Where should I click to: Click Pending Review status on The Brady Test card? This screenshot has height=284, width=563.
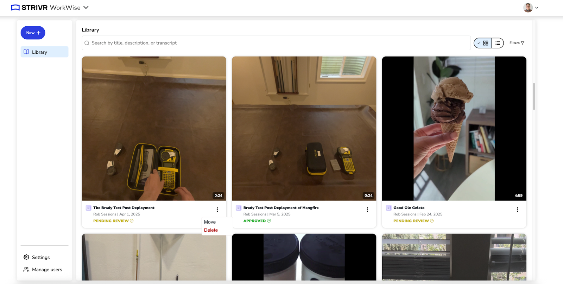113,221
